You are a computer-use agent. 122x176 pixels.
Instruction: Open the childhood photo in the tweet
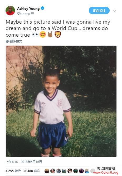click(61, 101)
